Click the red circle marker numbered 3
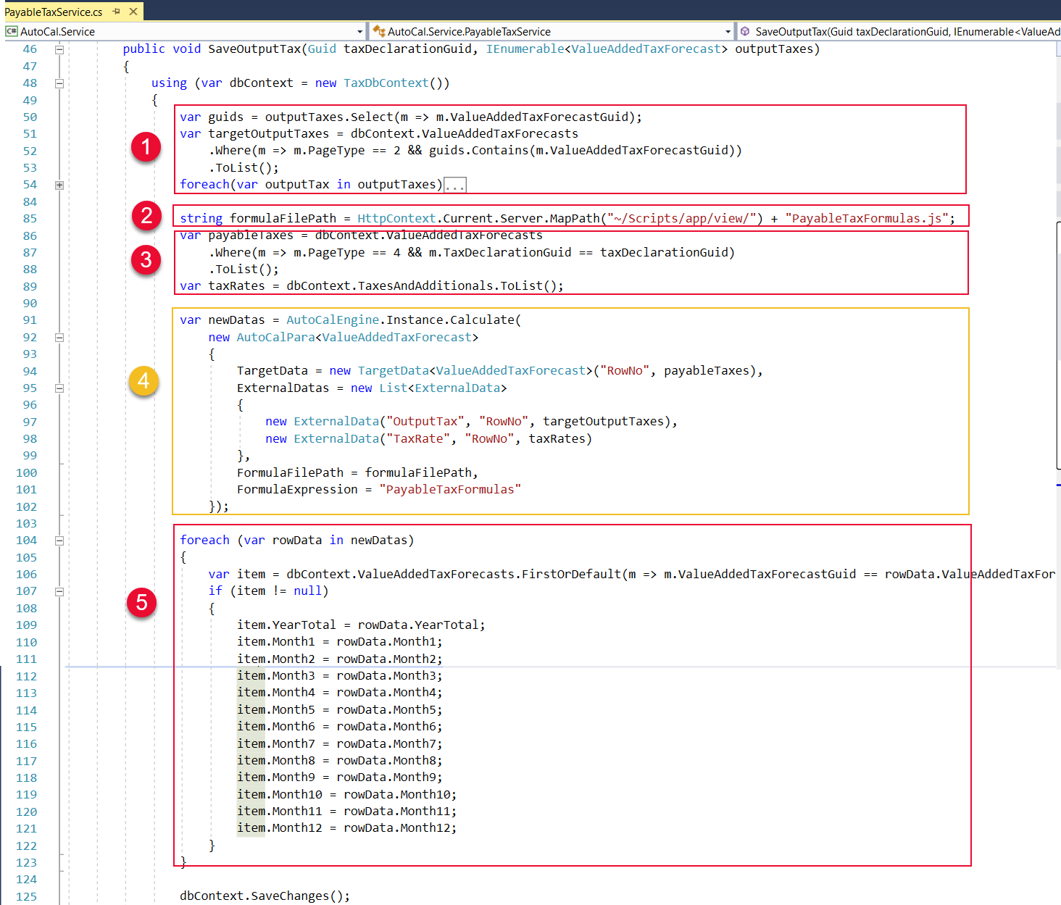 point(146,259)
